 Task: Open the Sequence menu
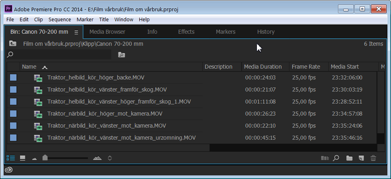tap(59, 19)
